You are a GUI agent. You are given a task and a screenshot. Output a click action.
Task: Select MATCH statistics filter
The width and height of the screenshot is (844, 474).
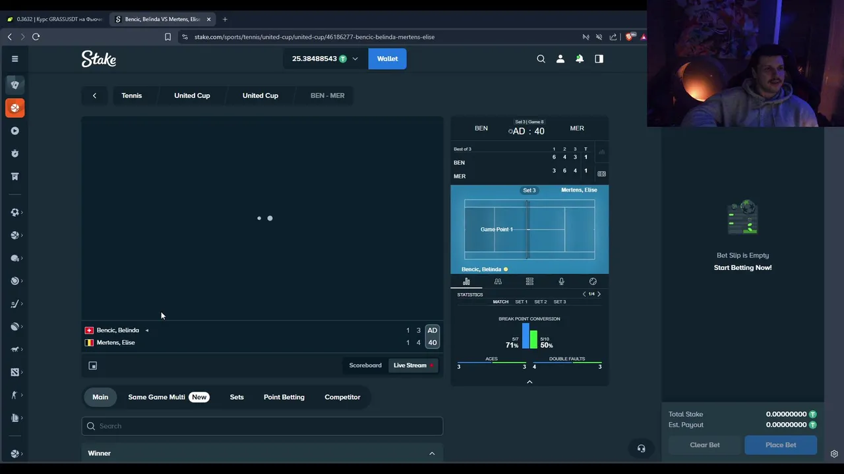pos(500,302)
